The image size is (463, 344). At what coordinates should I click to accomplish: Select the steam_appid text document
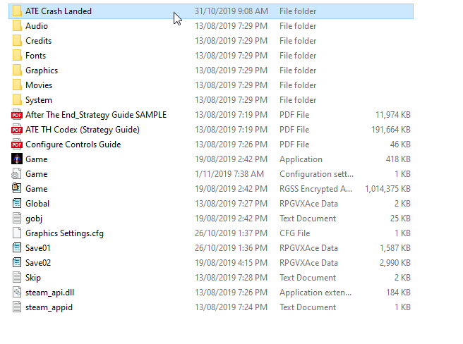49,307
